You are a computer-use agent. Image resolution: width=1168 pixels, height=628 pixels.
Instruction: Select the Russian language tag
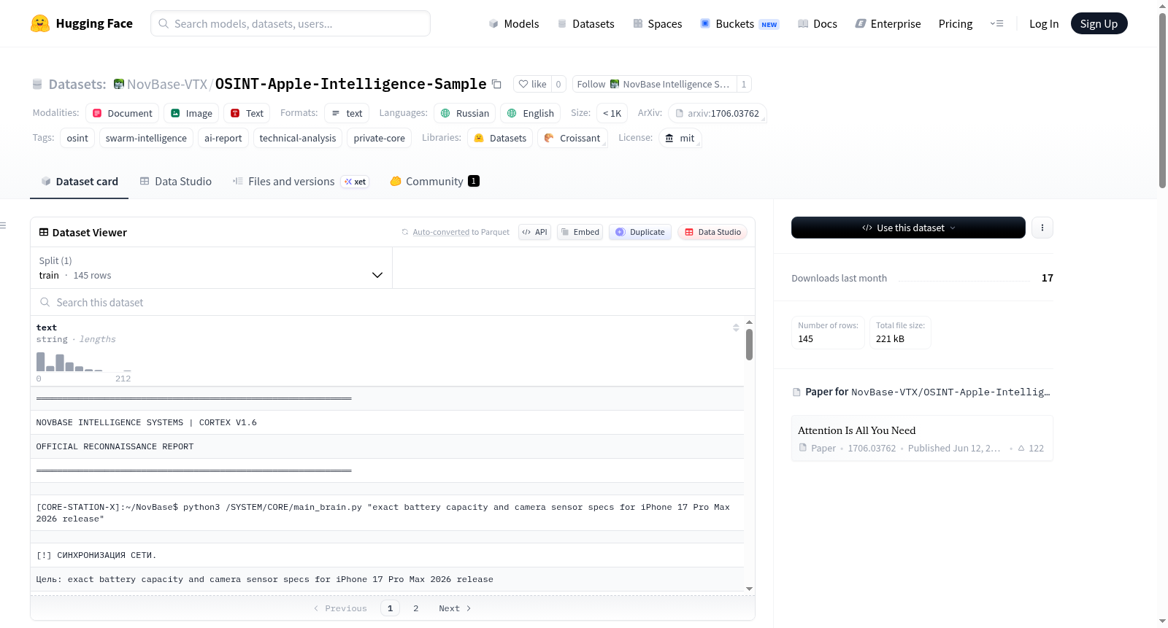(465, 113)
